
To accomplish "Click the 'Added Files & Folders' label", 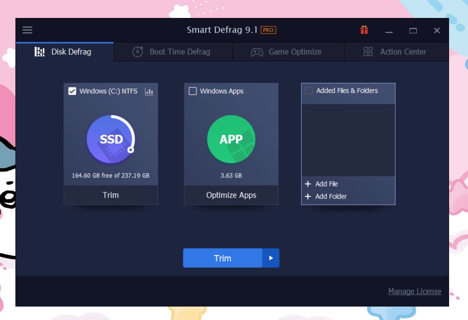I will pyautogui.click(x=347, y=90).
